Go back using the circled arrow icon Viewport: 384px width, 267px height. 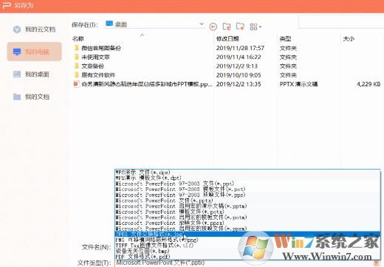click(x=213, y=27)
